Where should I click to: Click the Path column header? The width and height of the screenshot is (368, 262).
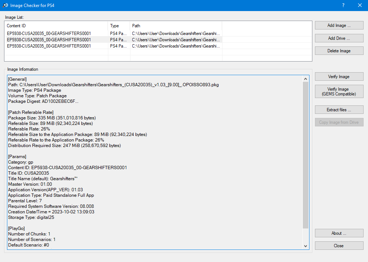[x=176, y=25]
